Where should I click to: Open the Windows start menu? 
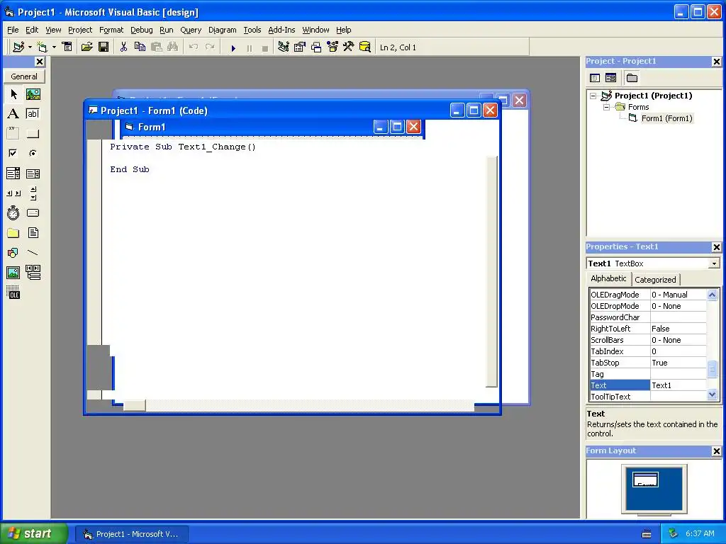(x=34, y=533)
